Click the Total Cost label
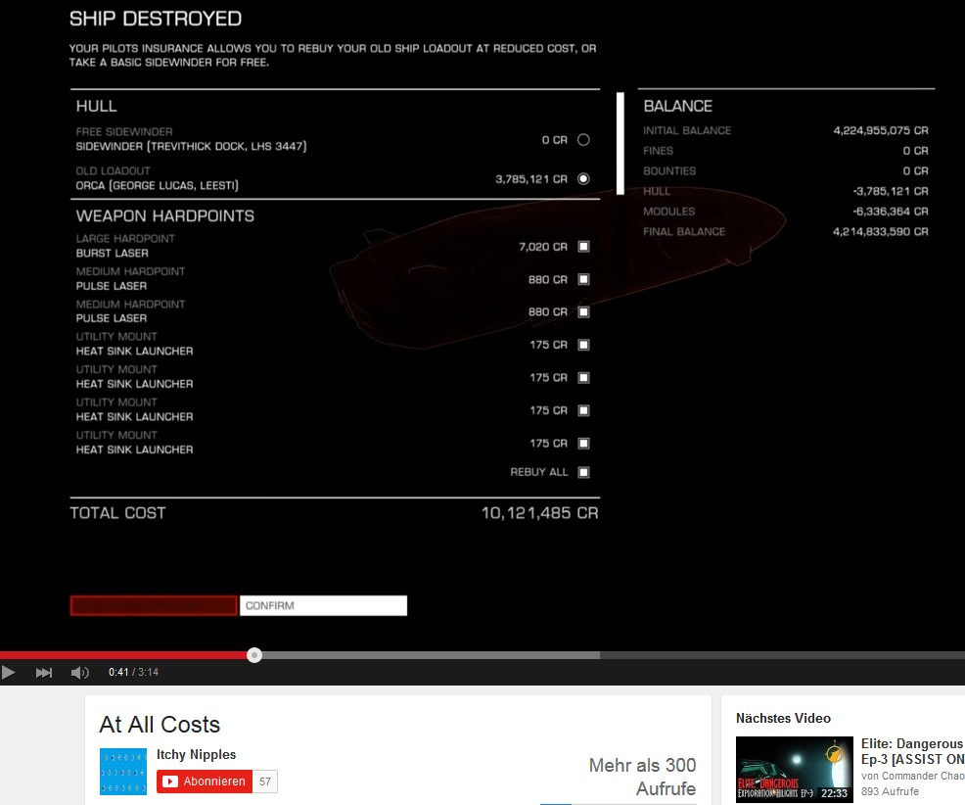 click(117, 513)
